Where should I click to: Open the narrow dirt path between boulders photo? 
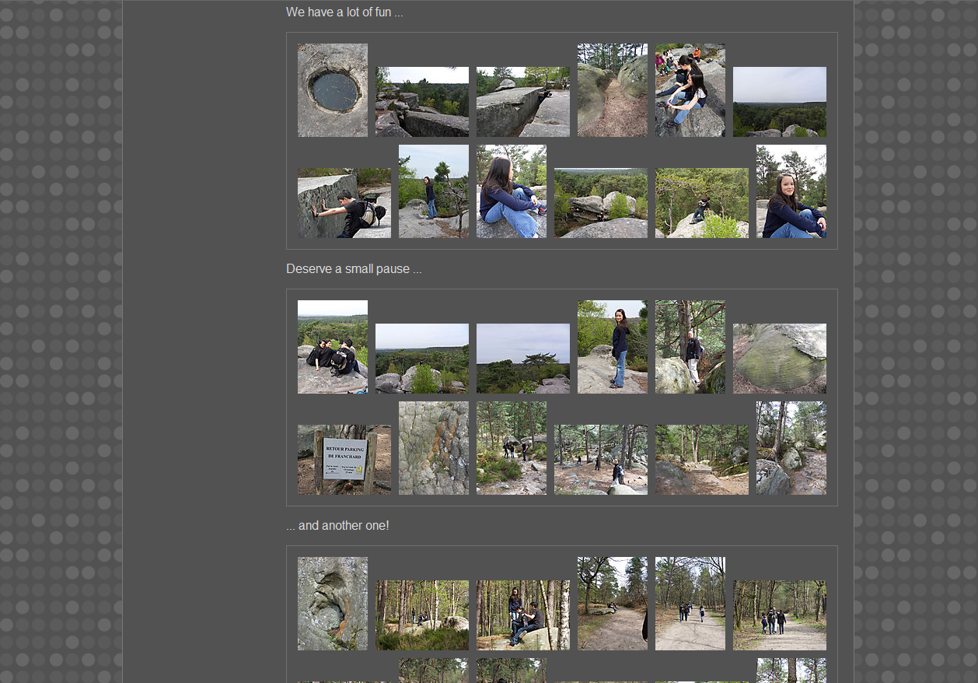612,90
